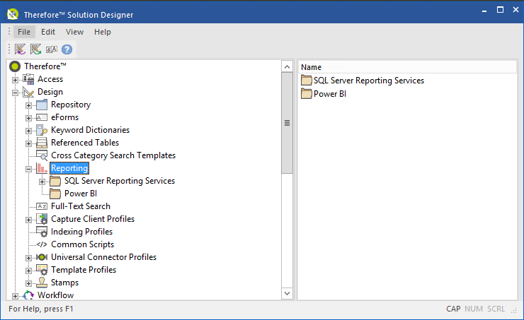This screenshot has width=524, height=320.
Task: Click the Reporting chart icon
Action: [42, 168]
